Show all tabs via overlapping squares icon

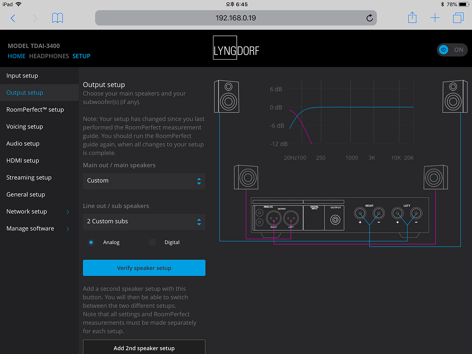pyautogui.click(x=458, y=18)
